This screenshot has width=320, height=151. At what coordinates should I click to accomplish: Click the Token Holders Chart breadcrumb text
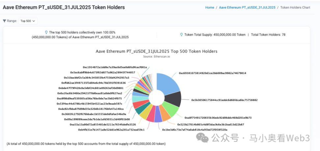point(295,8)
